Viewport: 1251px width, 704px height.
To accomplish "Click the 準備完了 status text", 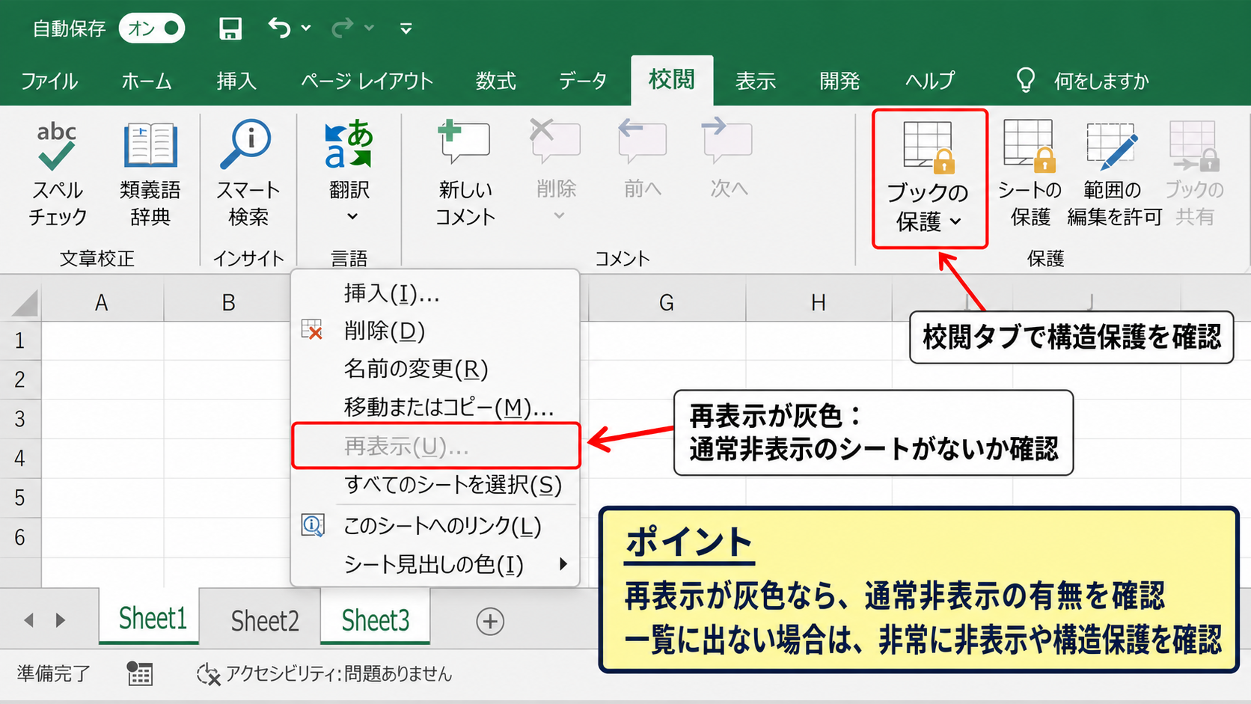I will coord(53,674).
